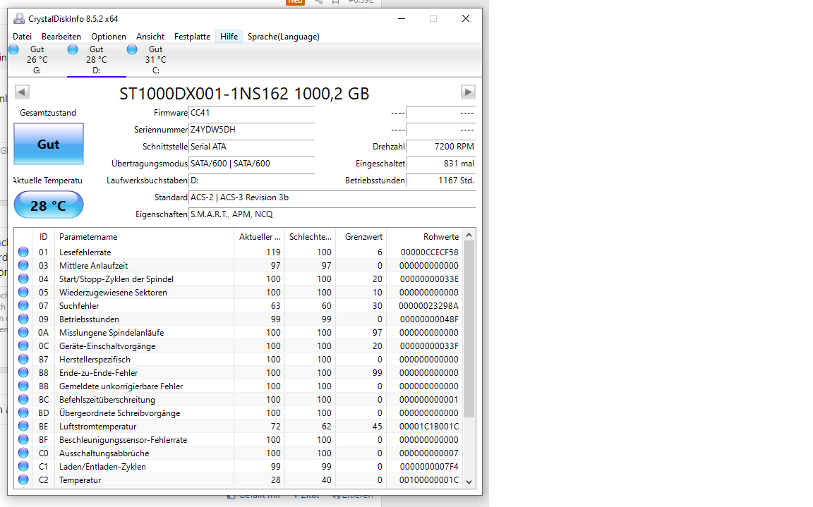Click status icon of Übergeordnete Schreibvorgänge row
813x507 pixels.
[x=23, y=413]
